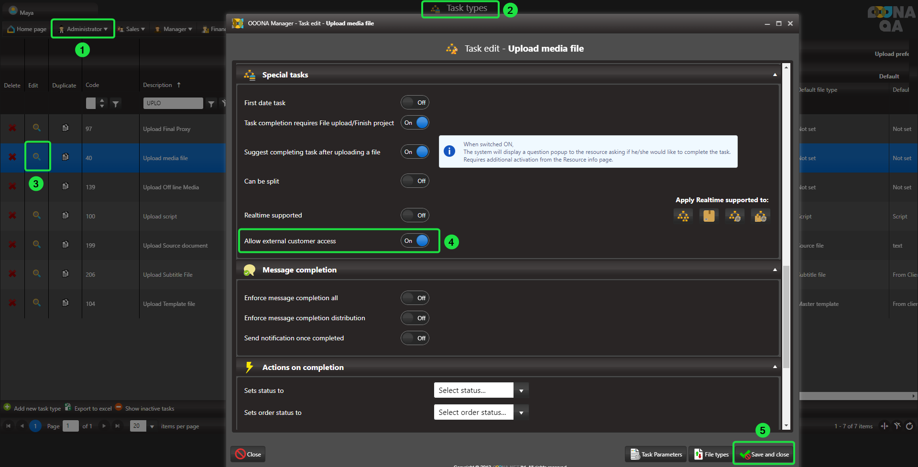This screenshot has width=918, height=467.
Task: Enable the First date task toggle
Action: pos(415,102)
